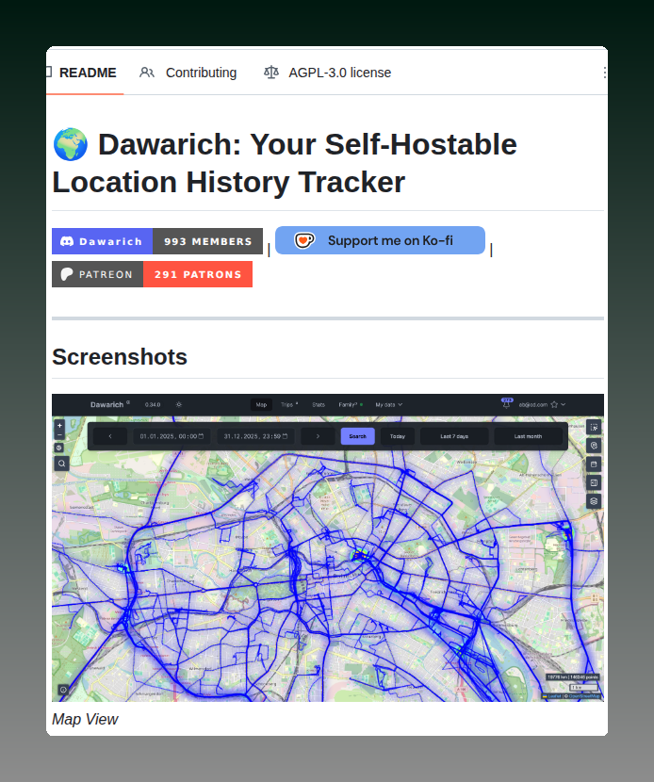Expand the user account chevron
The width and height of the screenshot is (654, 782).
tap(564, 404)
